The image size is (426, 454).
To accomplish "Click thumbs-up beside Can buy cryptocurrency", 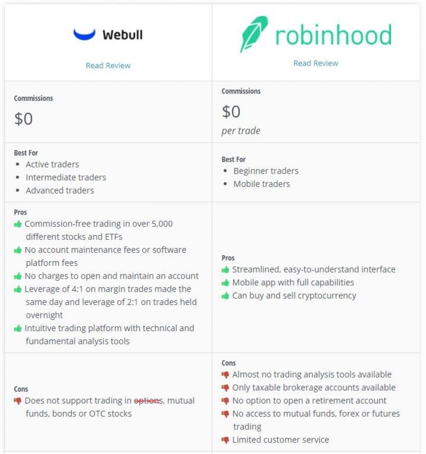I will (226, 296).
